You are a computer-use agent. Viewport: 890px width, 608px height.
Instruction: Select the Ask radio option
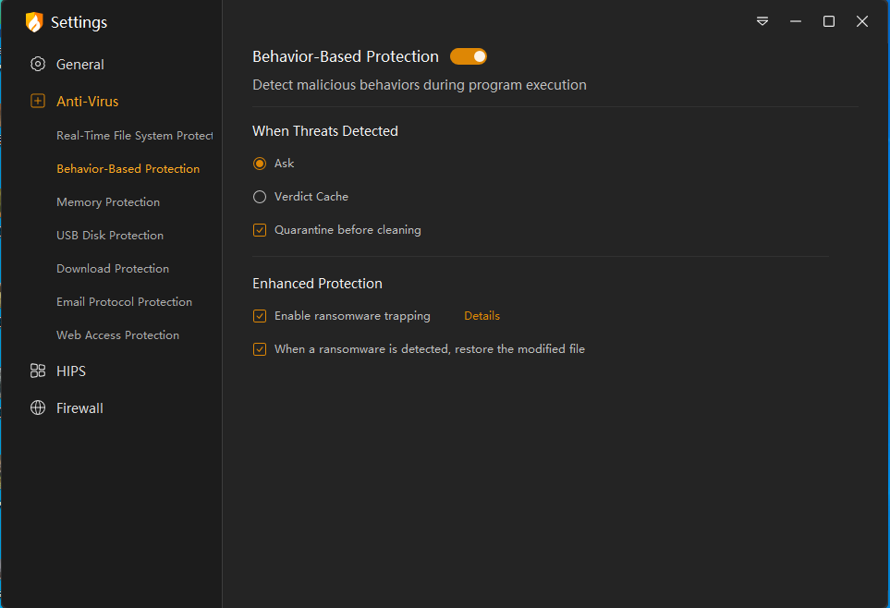pyautogui.click(x=260, y=164)
